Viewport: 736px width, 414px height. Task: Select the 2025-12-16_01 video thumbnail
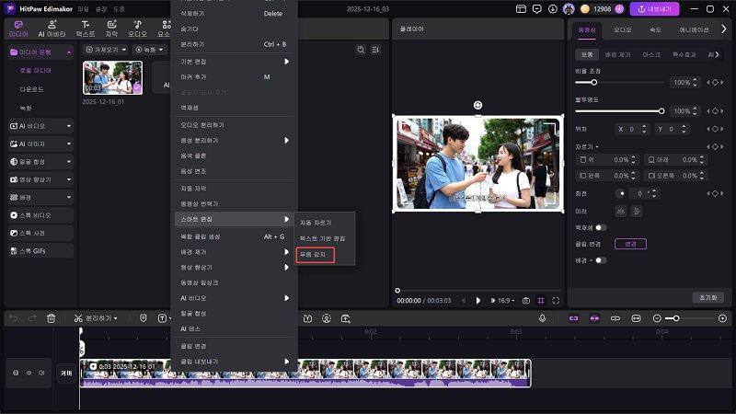click(112, 77)
